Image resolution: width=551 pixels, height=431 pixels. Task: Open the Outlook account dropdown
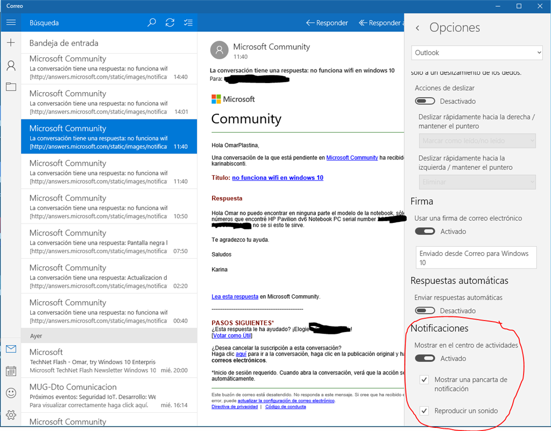(477, 53)
